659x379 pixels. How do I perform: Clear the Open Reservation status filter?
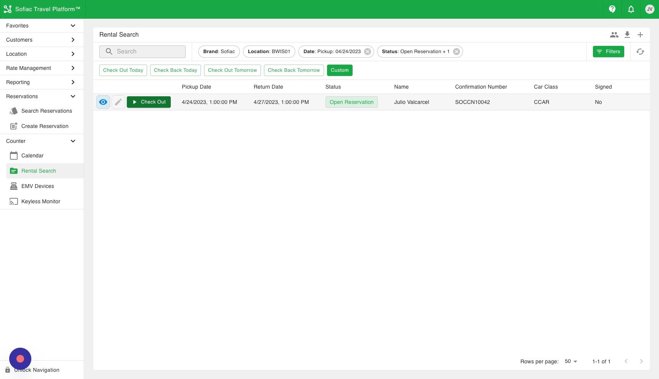coord(456,51)
